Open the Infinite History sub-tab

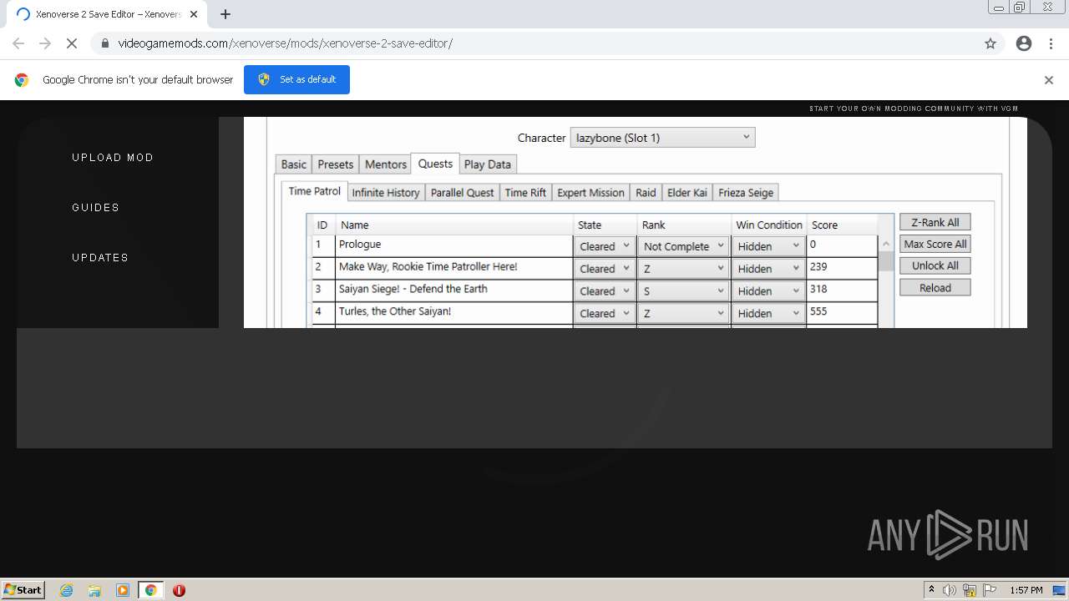click(x=386, y=193)
